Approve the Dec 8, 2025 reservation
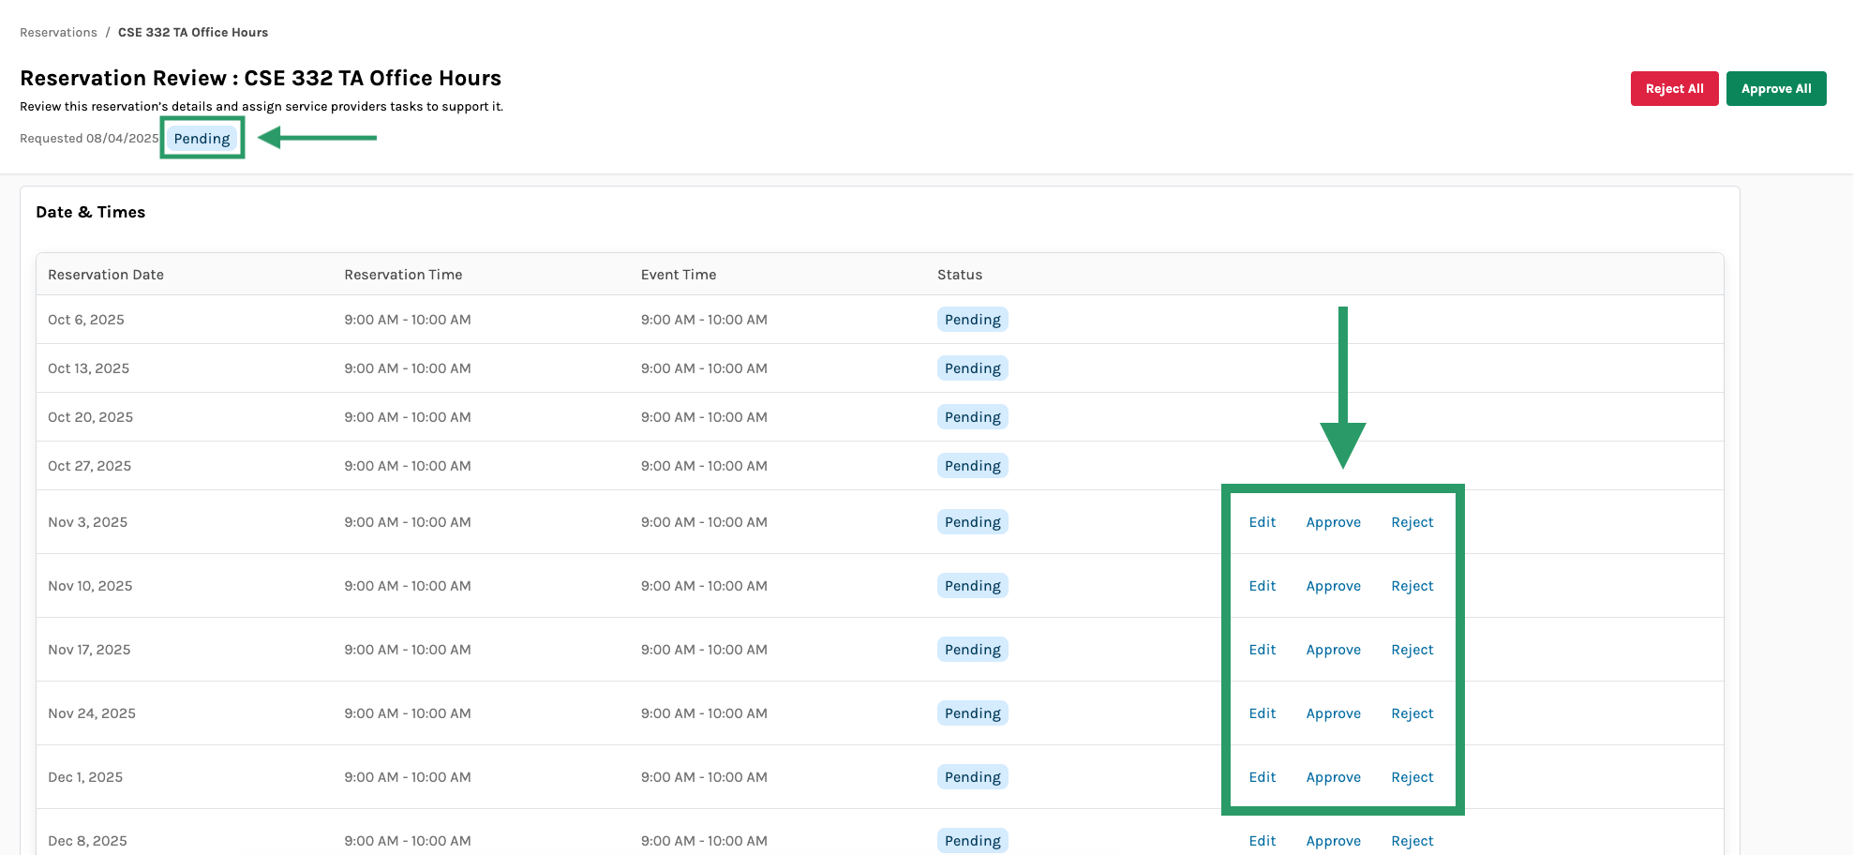This screenshot has width=1853, height=855. 1333,841
